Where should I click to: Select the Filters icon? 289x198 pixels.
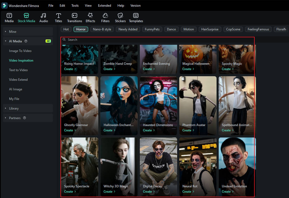click(105, 18)
